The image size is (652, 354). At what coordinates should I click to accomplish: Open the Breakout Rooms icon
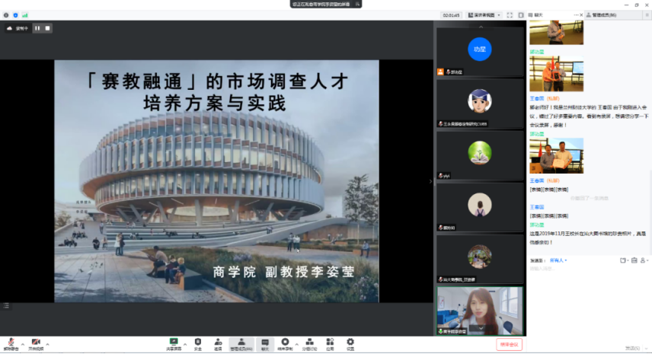tap(308, 343)
